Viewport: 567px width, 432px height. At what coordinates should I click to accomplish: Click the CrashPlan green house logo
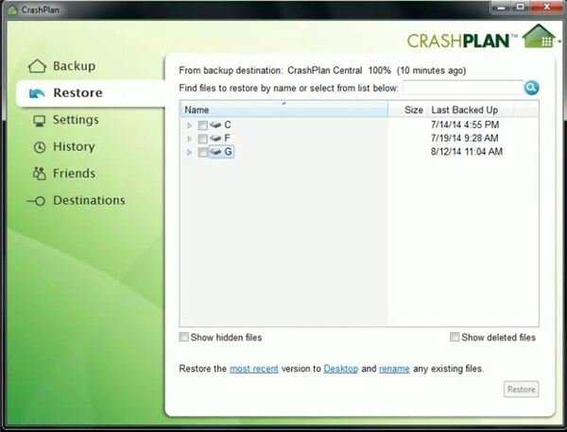[539, 36]
